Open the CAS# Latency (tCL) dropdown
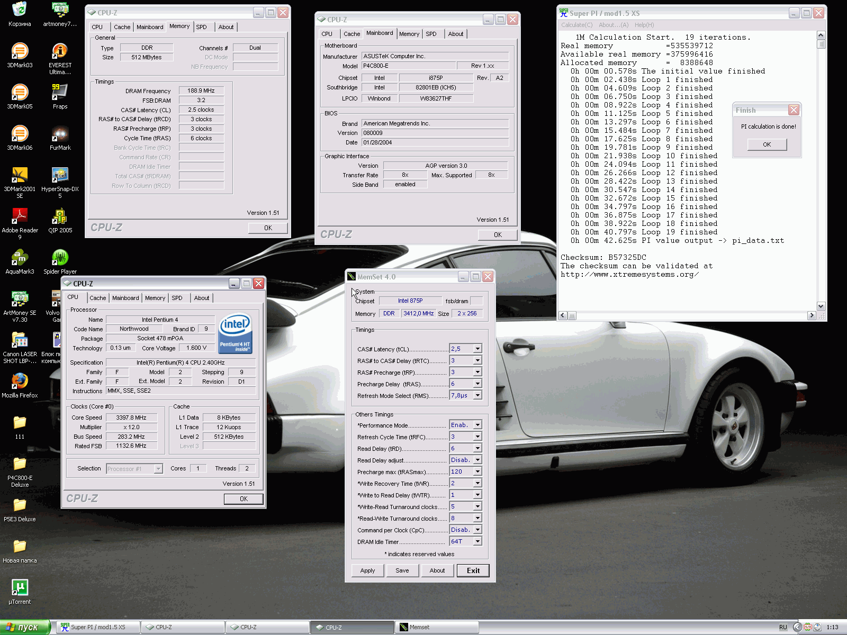 [477, 349]
